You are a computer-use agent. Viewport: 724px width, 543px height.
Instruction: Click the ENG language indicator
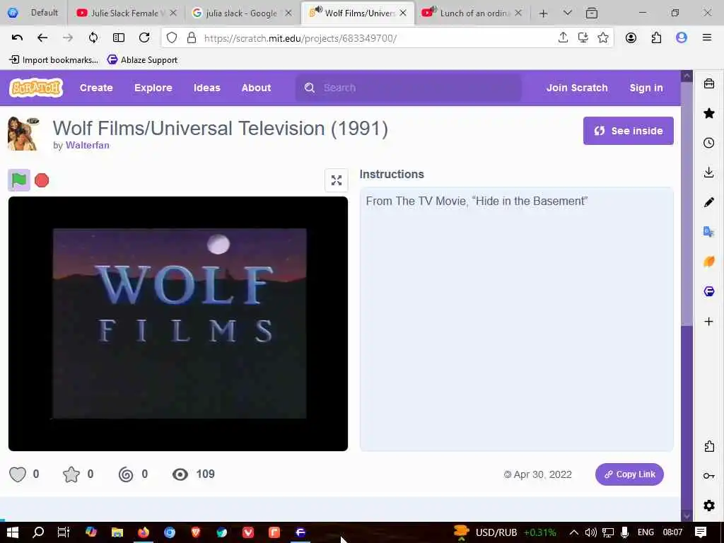pos(646,532)
